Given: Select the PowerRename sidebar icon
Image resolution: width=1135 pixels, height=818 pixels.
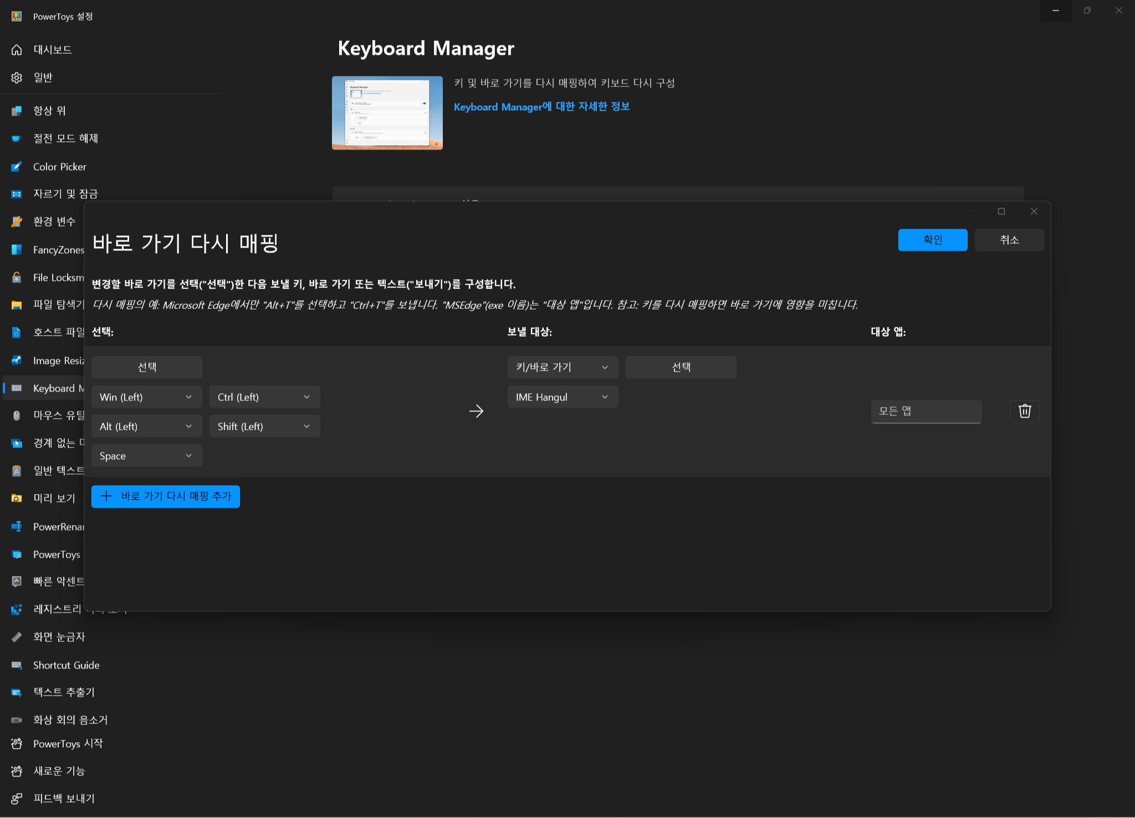Looking at the screenshot, I should coord(17,527).
